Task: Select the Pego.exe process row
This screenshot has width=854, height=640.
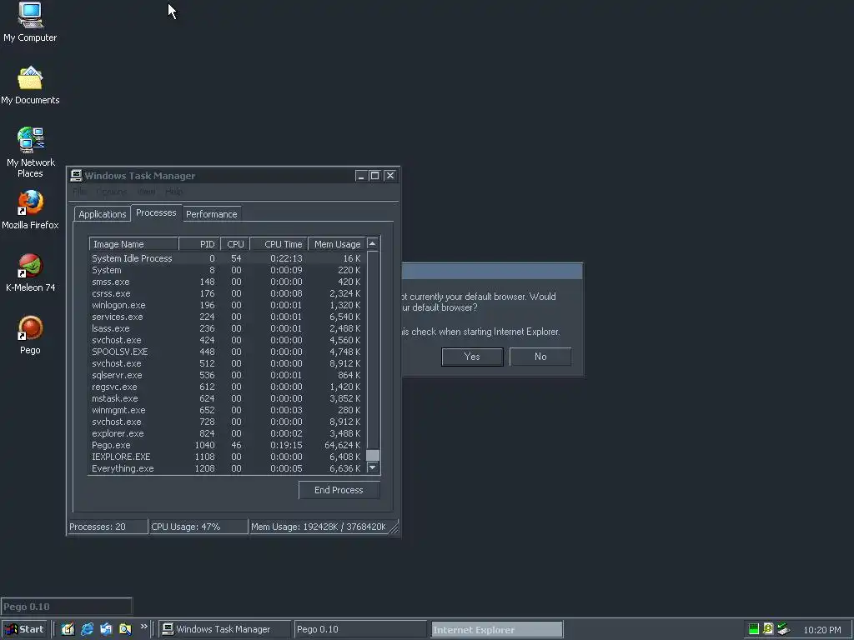Action: click(x=227, y=445)
